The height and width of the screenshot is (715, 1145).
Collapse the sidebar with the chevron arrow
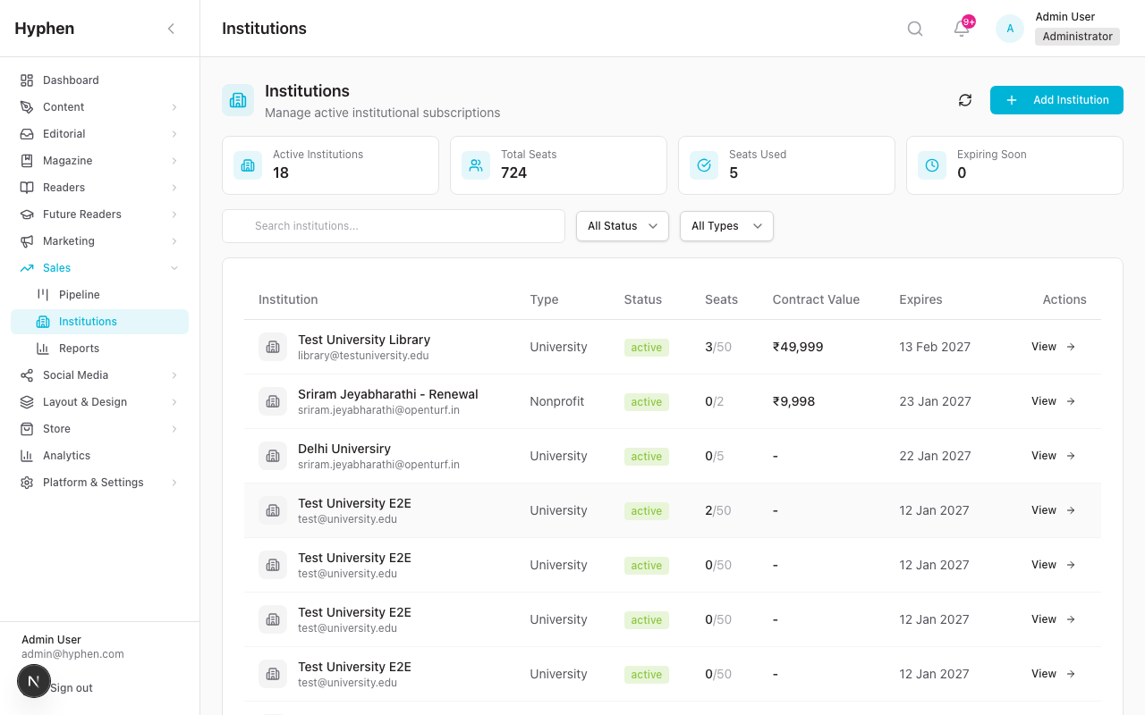[x=171, y=28]
